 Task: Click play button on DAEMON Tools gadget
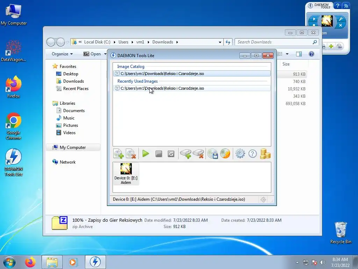click(314, 19)
